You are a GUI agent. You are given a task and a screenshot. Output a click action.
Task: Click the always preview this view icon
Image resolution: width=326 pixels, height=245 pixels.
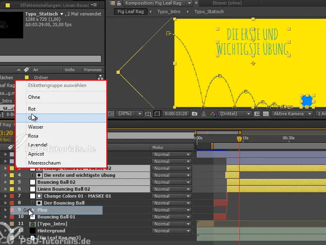pyautogui.click(x=111, y=114)
